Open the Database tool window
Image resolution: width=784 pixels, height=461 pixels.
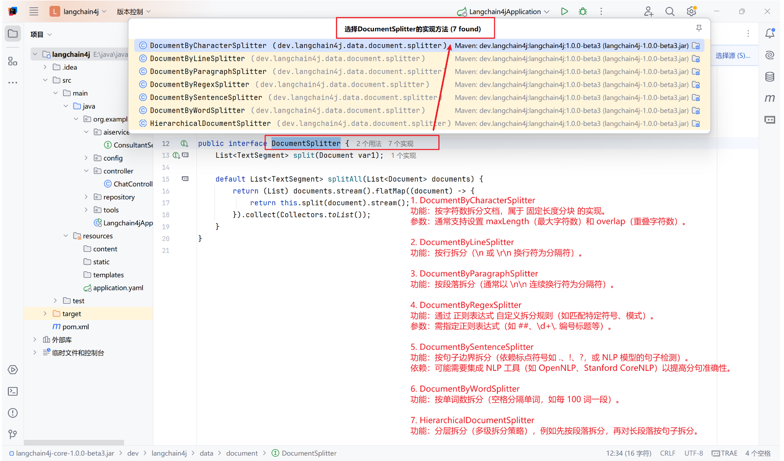tap(770, 76)
